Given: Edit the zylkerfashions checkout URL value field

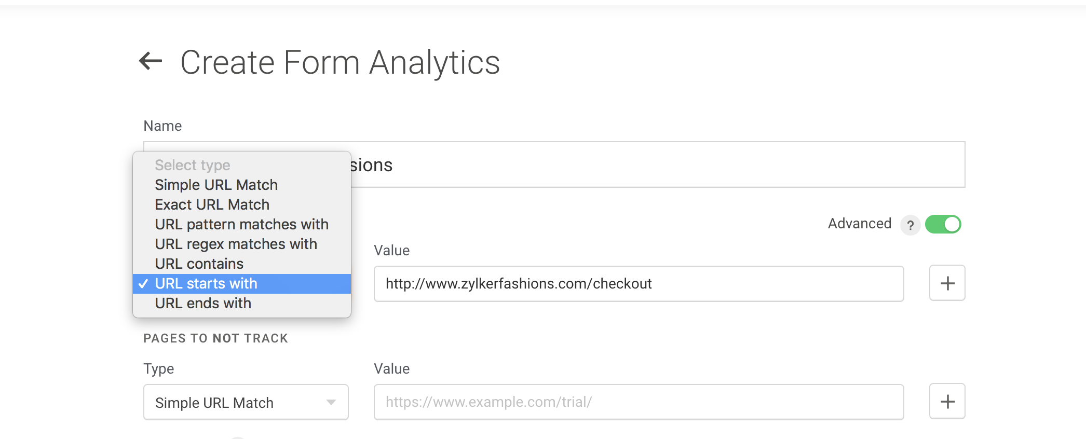Looking at the screenshot, I should 639,283.
